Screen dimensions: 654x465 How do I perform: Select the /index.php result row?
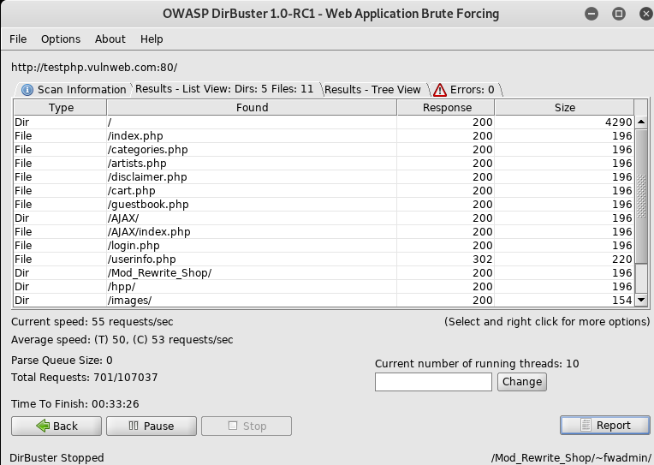(x=324, y=135)
